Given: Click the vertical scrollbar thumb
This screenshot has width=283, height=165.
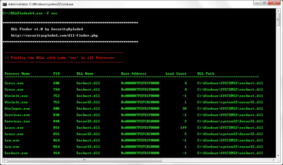Looking at the screenshot, I should click(278, 20).
